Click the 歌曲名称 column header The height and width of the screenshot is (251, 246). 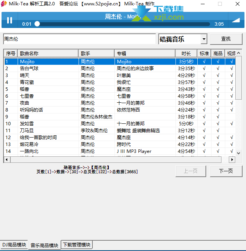tap(48, 54)
